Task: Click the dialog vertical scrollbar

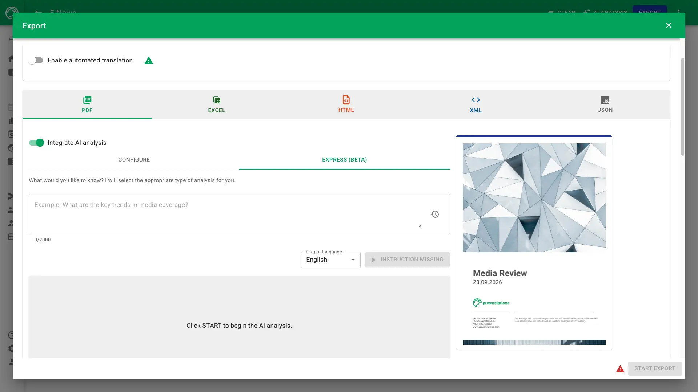Action: point(682,107)
